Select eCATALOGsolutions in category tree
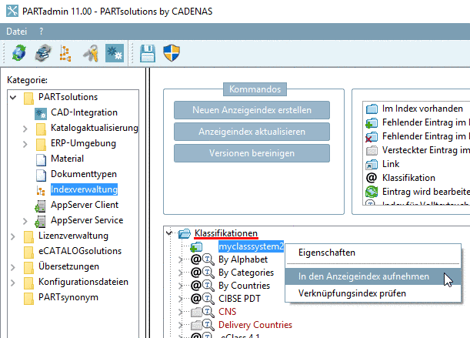The height and width of the screenshot is (338, 470). 80,251
